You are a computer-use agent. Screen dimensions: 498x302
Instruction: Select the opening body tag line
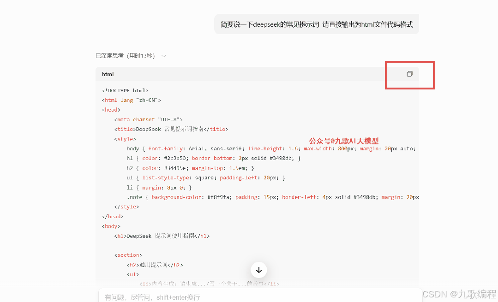(x=111, y=226)
